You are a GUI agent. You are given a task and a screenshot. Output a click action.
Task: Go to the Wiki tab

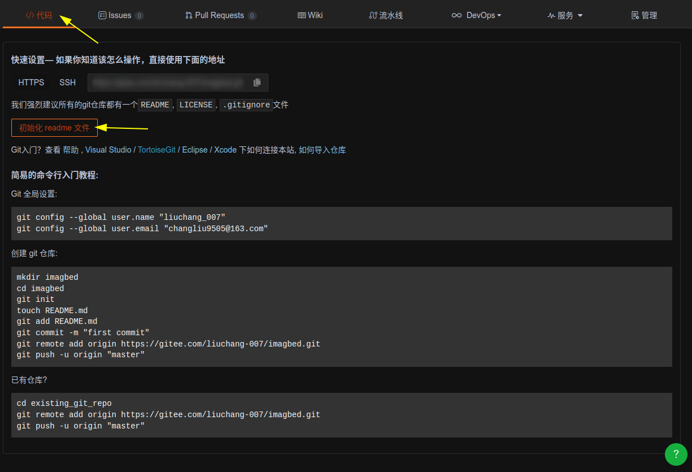(310, 15)
